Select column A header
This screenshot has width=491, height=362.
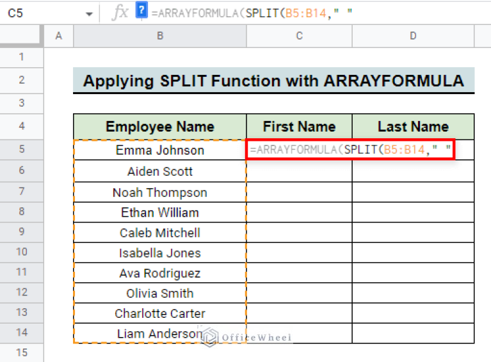59,36
